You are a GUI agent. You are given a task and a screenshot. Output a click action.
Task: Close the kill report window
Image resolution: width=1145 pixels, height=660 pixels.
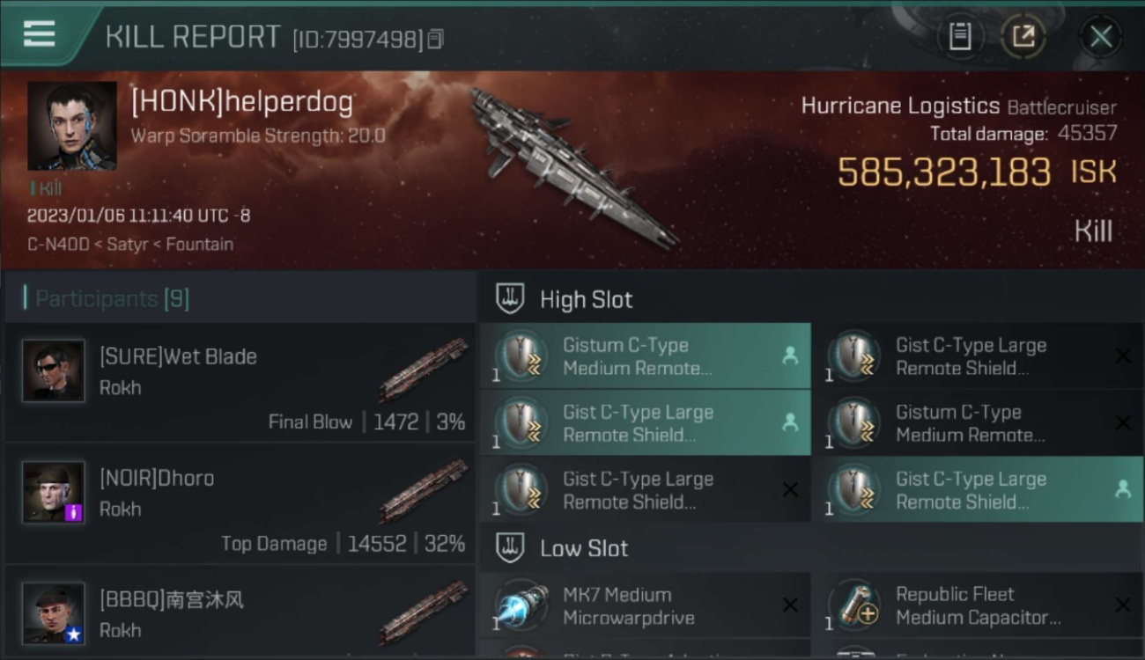(1100, 36)
